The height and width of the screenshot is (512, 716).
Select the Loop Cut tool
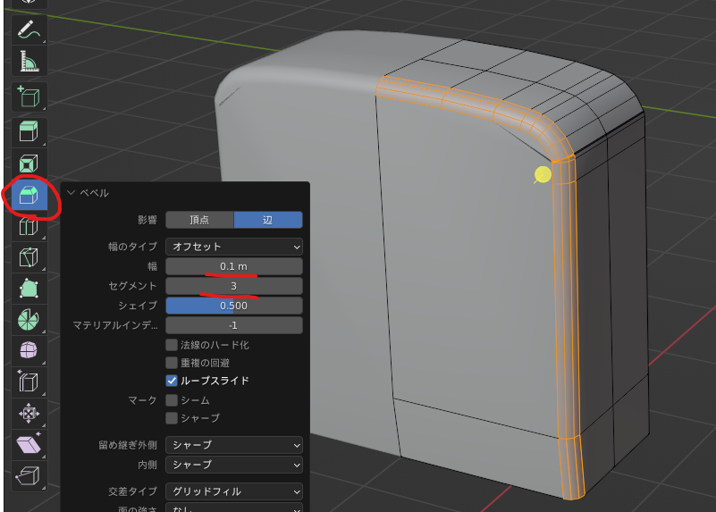(29, 227)
